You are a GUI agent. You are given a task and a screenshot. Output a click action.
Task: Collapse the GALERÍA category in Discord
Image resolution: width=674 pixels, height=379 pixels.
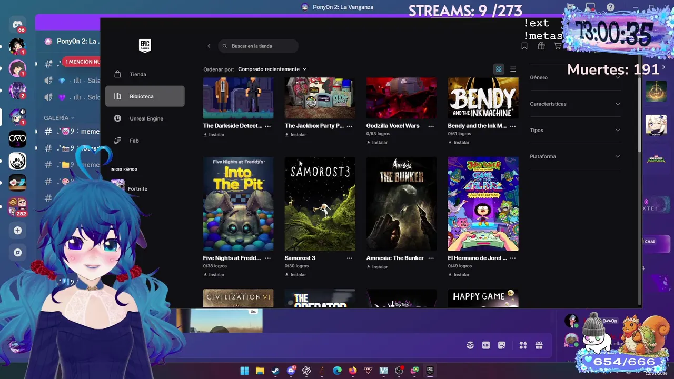point(59,118)
